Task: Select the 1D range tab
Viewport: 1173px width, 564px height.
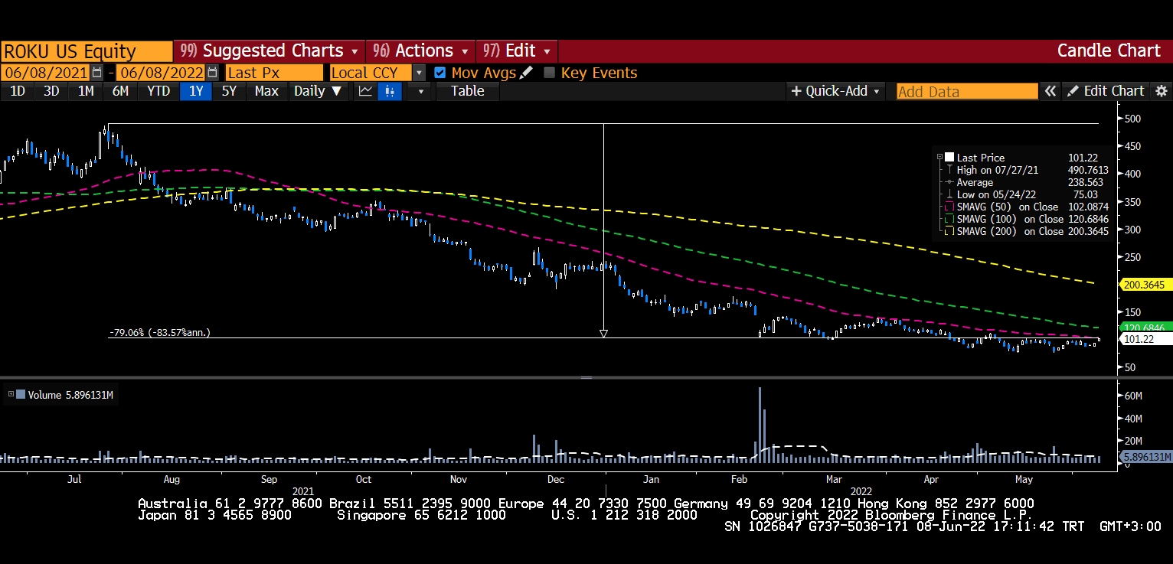Action: (17, 91)
